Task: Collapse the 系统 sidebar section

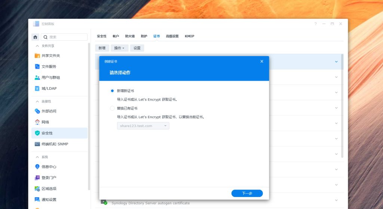Action: coord(37,157)
